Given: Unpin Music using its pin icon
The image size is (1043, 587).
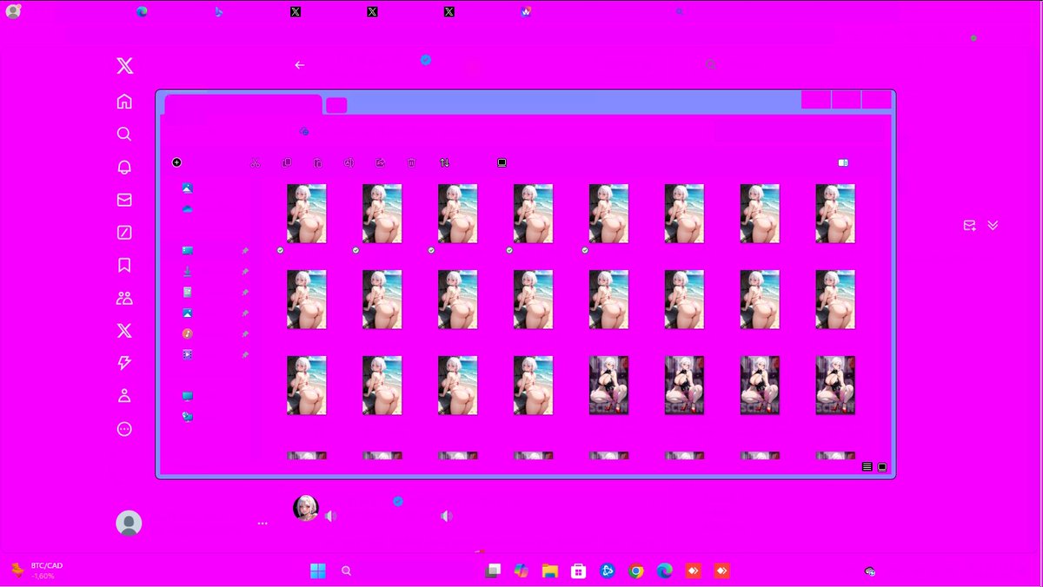Looking at the screenshot, I should (x=245, y=333).
